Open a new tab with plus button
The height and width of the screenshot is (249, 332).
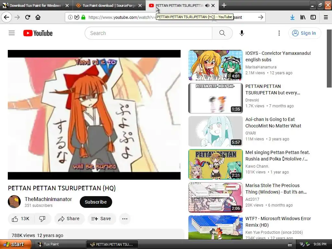pyautogui.click(x=224, y=5)
